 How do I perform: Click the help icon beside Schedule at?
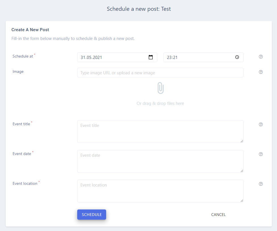click(x=261, y=57)
